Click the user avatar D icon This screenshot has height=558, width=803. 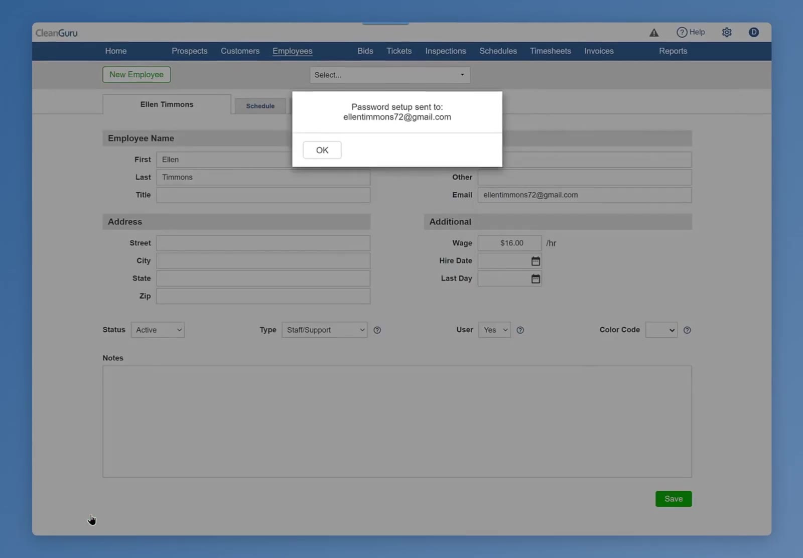753,32
